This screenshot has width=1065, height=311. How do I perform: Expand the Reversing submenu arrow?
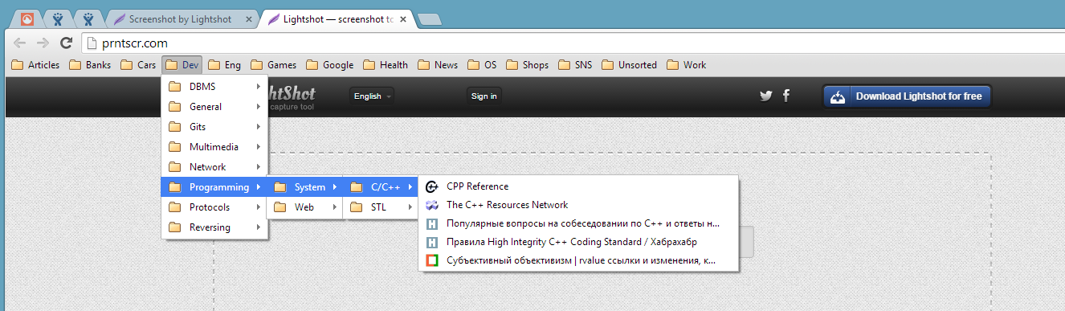tap(258, 227)
